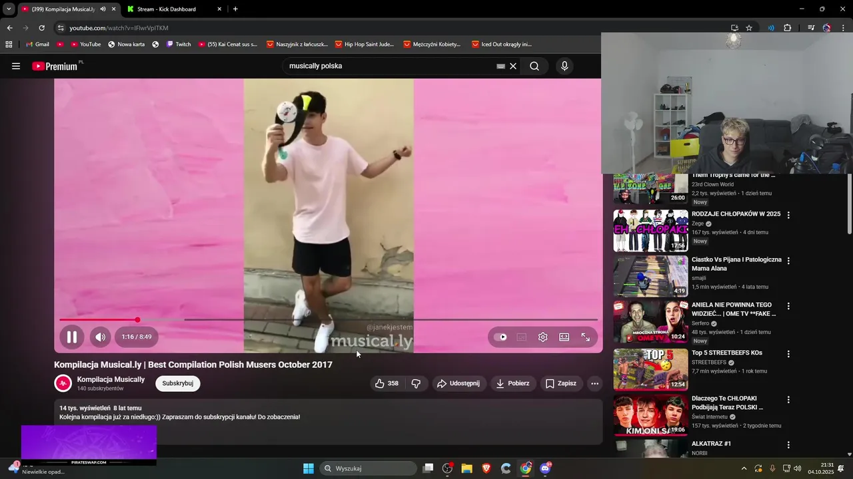Pause the YouTube video
The width and height of the screenshot is (853, 479).
point(71,337)
